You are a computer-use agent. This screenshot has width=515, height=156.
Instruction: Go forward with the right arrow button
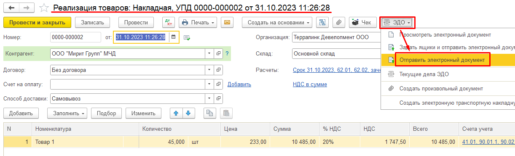click(x=27, y=8)
